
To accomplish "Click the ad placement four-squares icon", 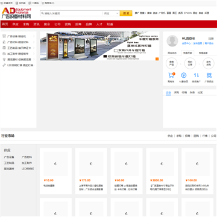I will [x=209, y=75].
